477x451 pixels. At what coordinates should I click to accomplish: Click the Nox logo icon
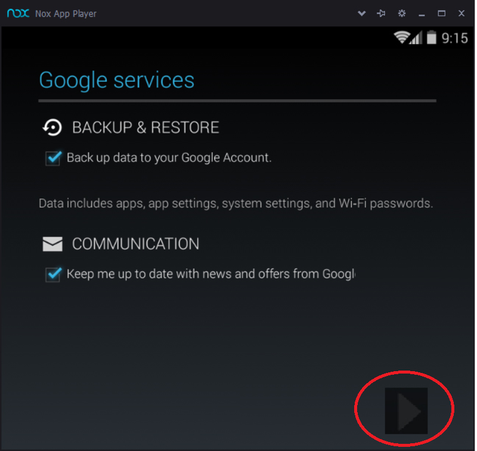pos(18,13)
